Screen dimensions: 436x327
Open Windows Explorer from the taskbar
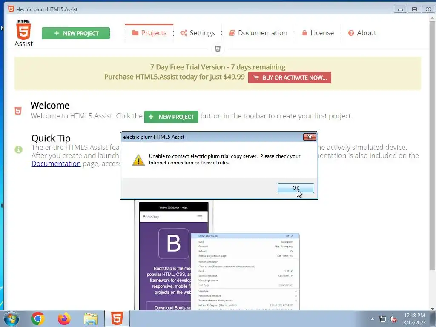click(x=91, y=319)
